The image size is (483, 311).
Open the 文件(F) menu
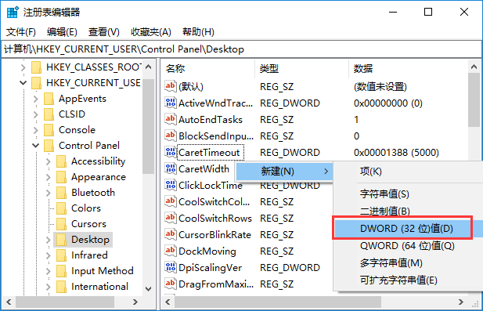pyautogui.click(x=21, y=32)
